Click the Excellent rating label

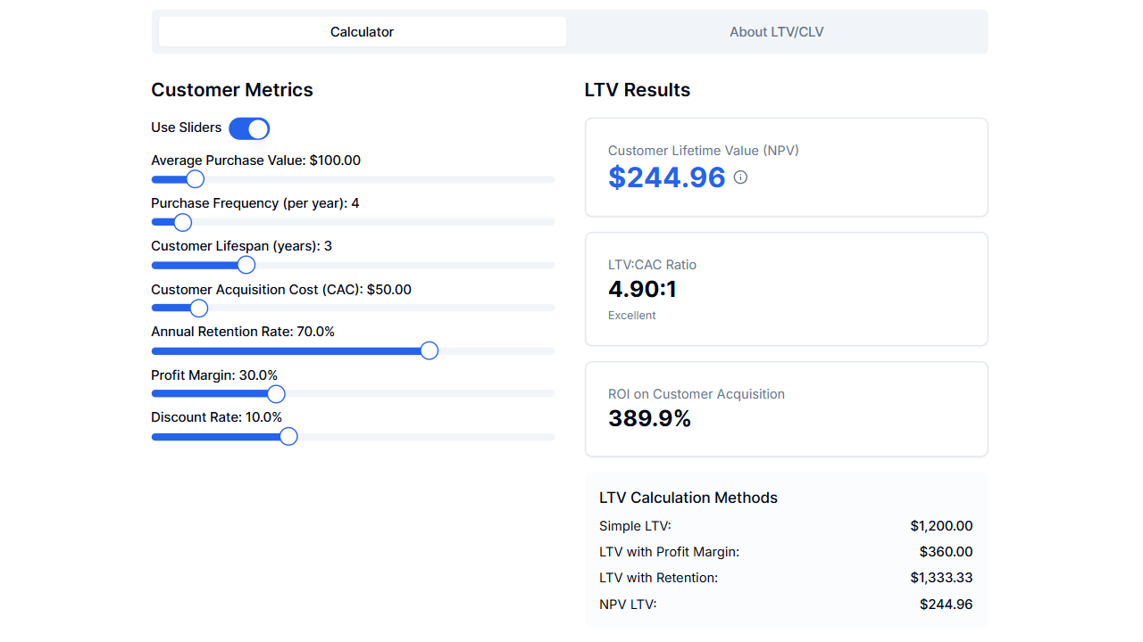tap(631, 315)
